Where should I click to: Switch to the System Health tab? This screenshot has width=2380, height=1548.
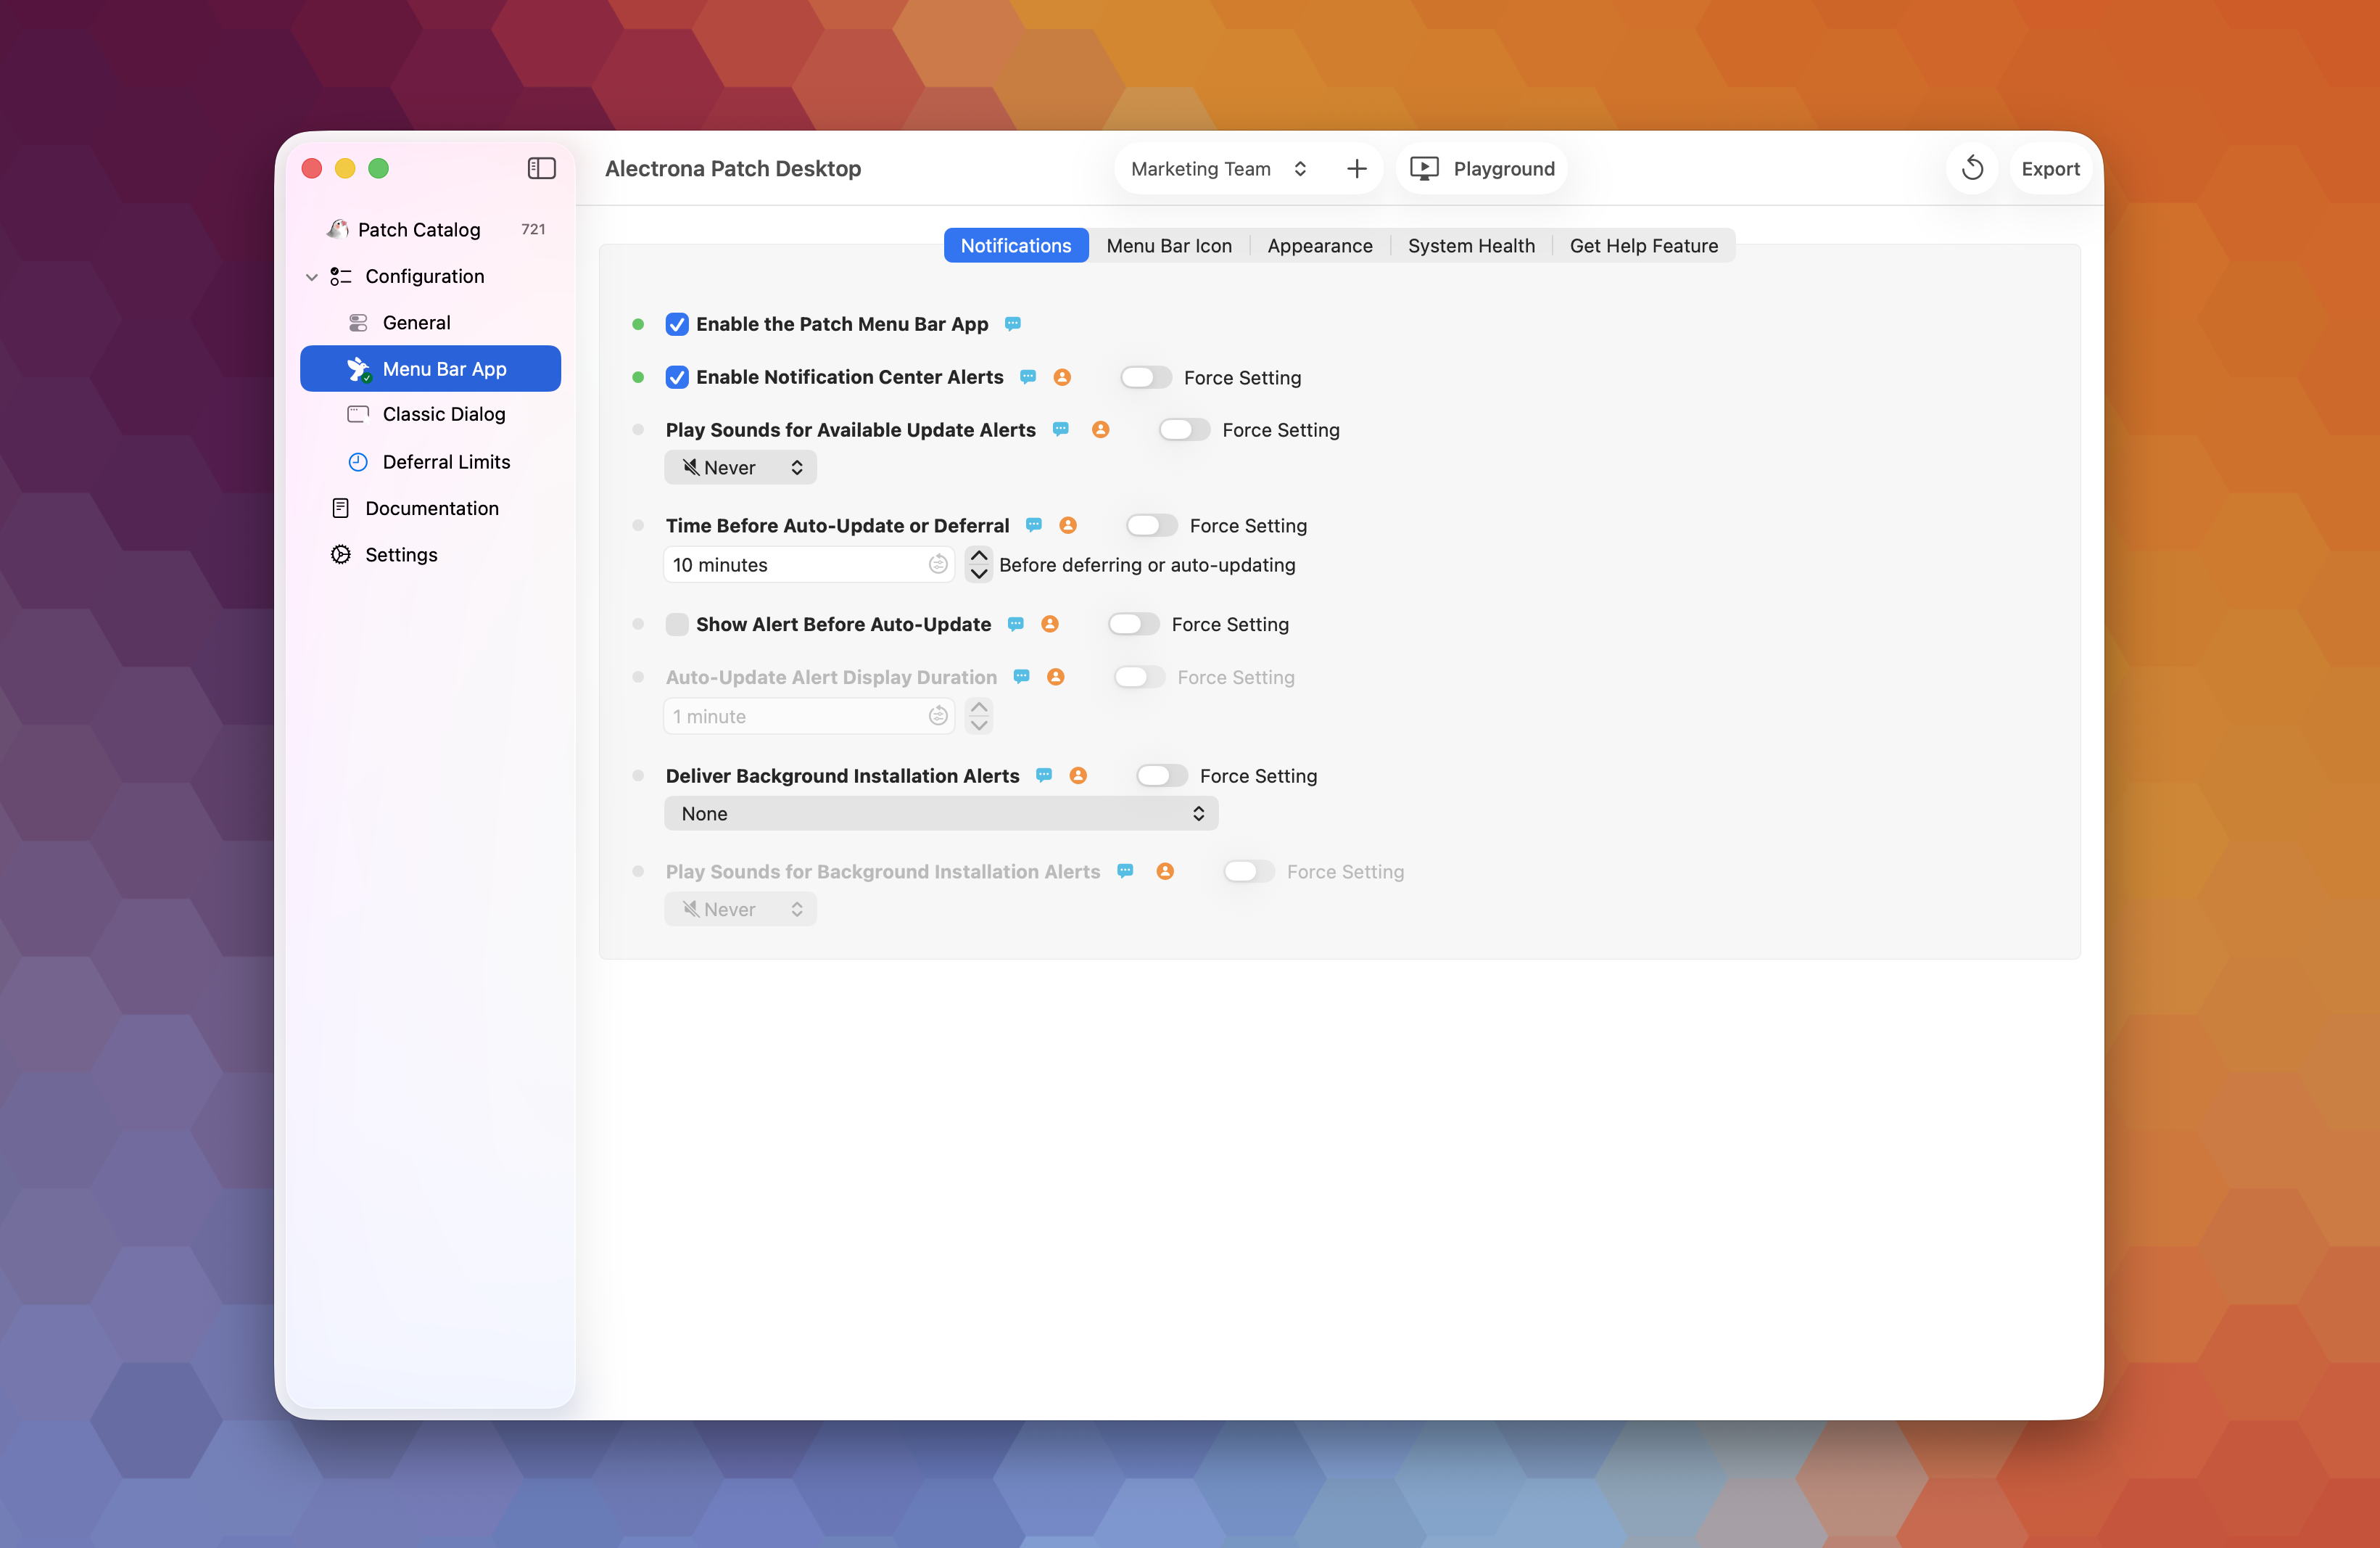[x=1471, y=245]
